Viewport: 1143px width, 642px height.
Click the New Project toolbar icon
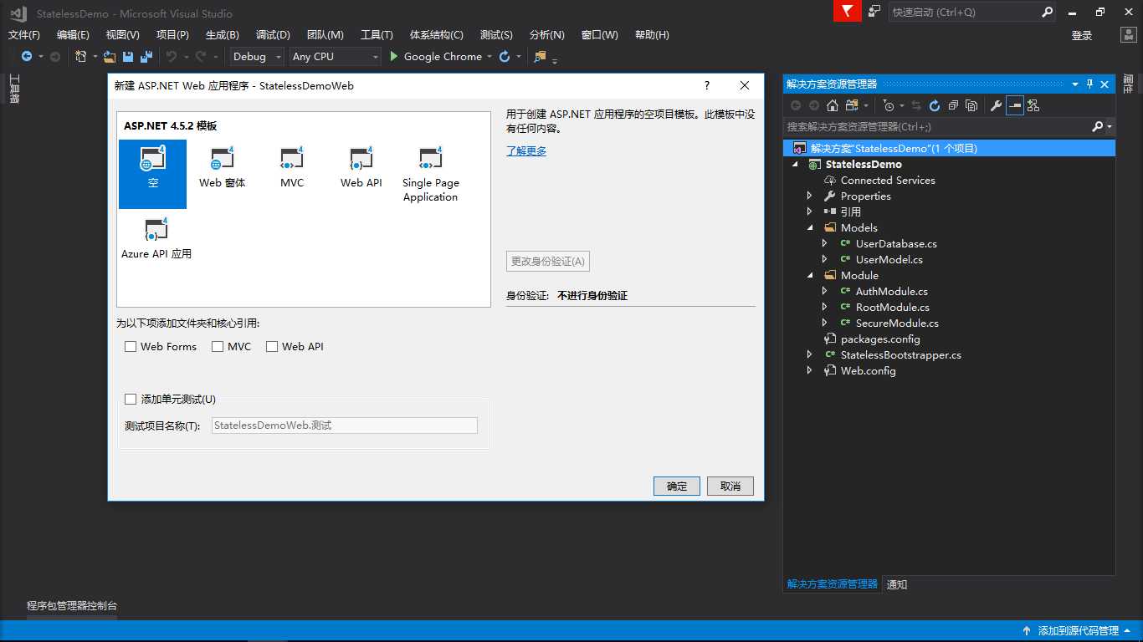click(x=81, y=57)
